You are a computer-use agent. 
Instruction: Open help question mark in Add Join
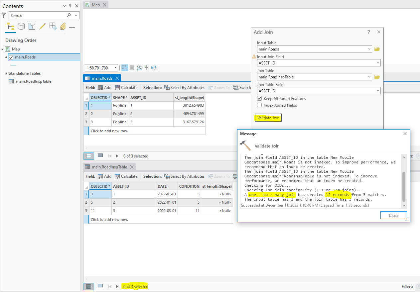pos(368,32)
